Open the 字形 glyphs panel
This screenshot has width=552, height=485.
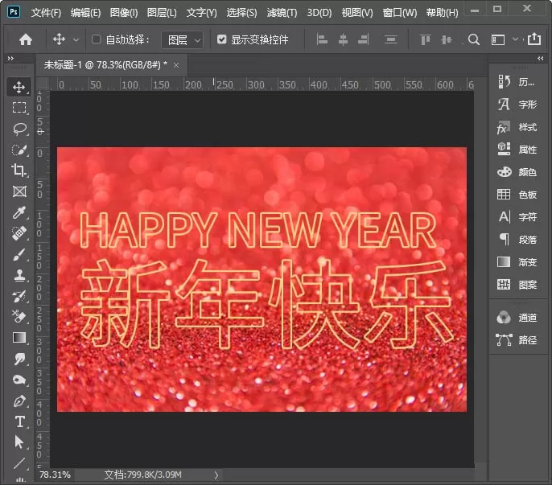coord(517,105)
